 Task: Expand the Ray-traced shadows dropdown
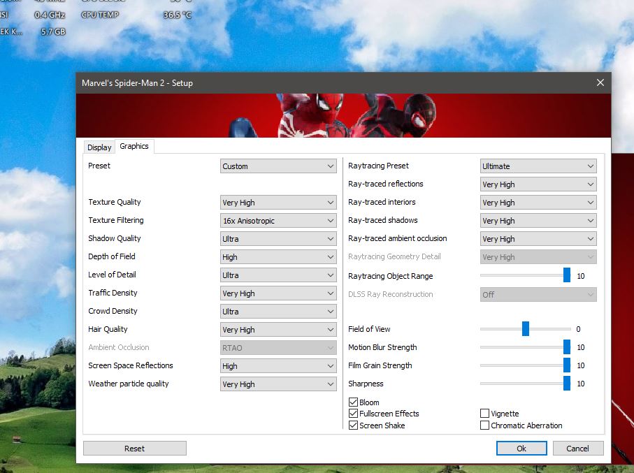tap(538, 221)
